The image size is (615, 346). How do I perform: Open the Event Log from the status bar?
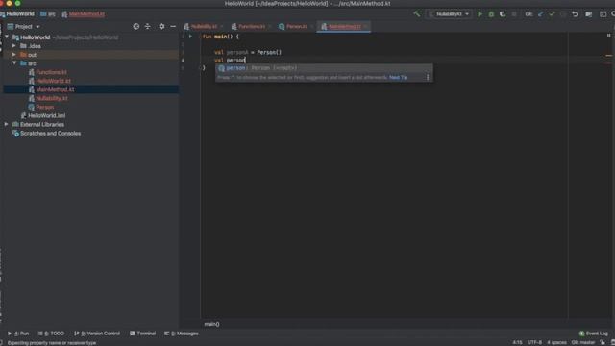pyautogui.click(x=594, y=334)
